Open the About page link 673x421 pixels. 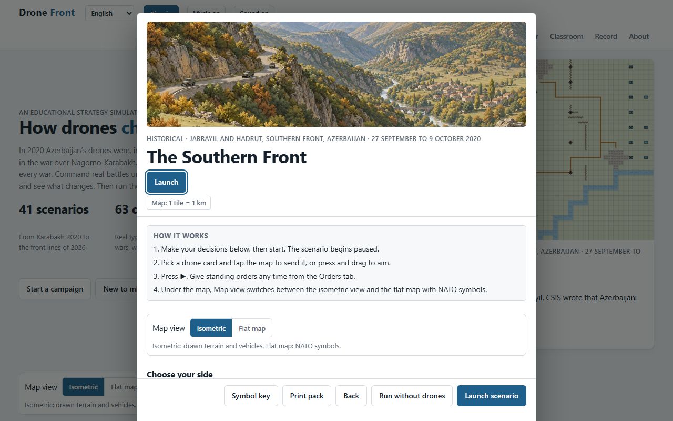pyautogui.click(x=639, y=36)
